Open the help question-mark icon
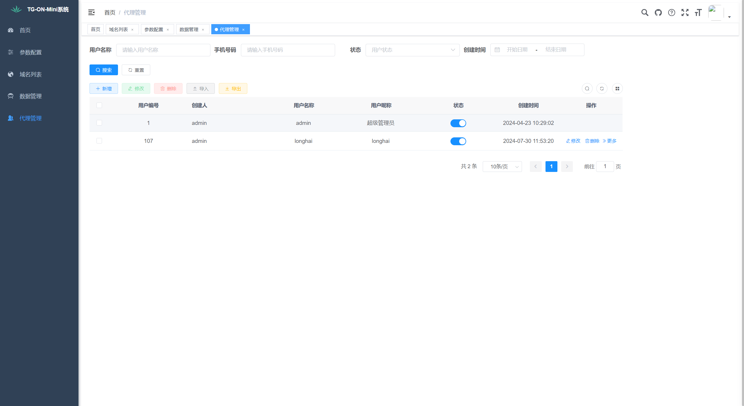This screenshot has height=406, width=744. (x=671, y=12)
